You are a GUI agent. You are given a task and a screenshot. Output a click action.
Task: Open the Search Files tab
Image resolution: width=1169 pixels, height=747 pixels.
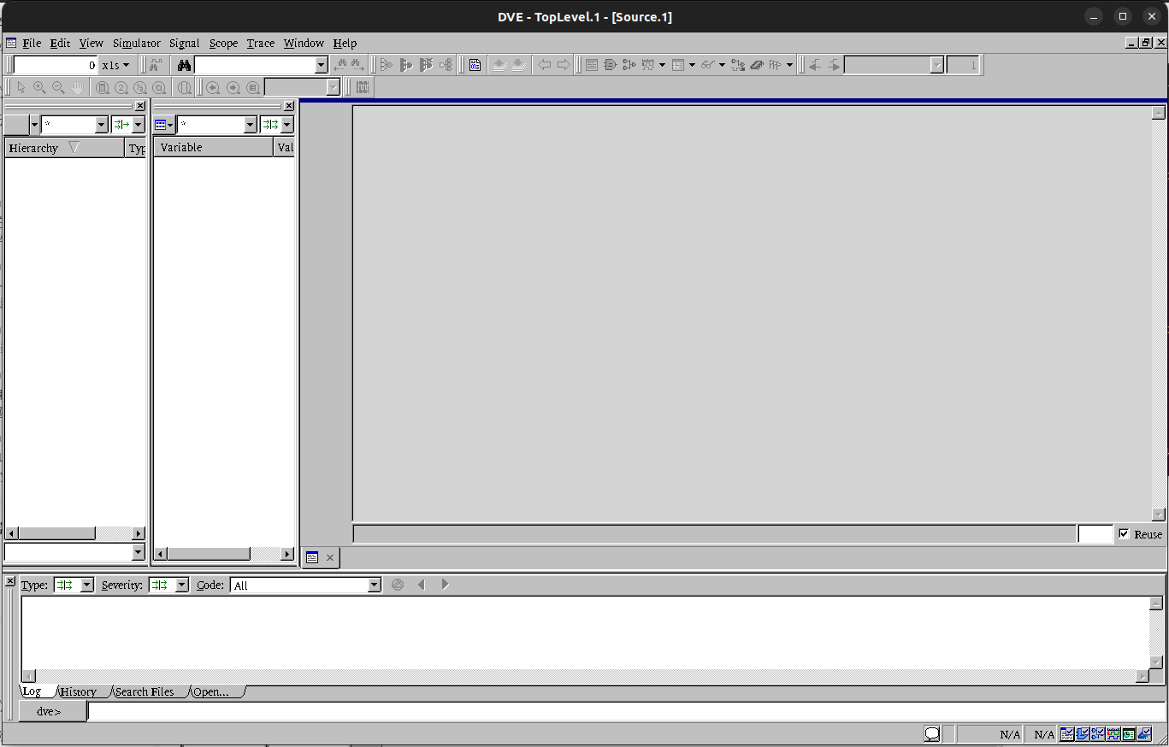pyautogui.click(x=144, y=691)
